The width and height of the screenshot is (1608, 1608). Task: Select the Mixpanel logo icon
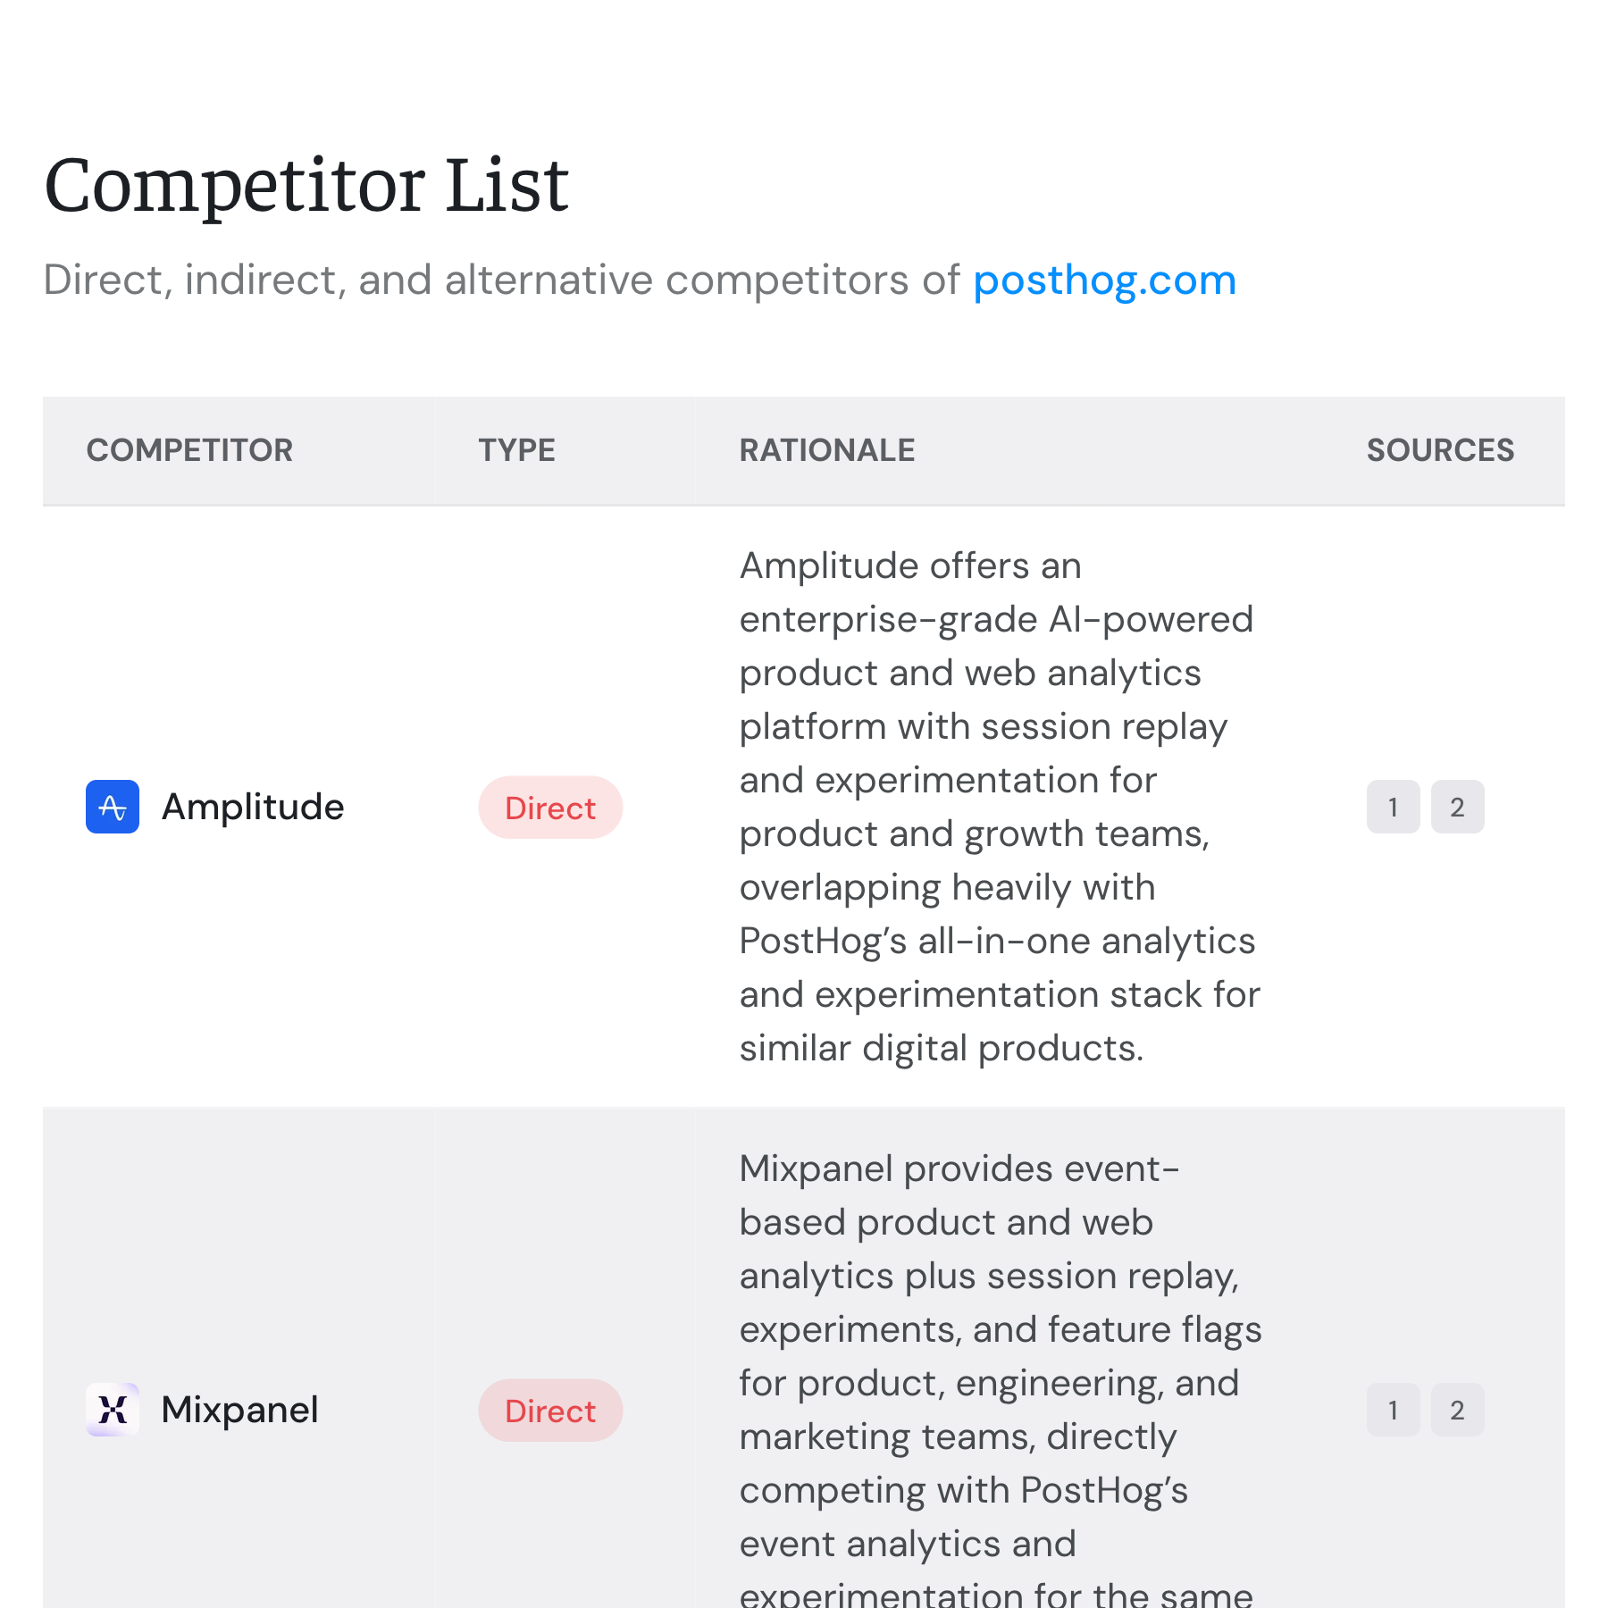pos(111,1410)
